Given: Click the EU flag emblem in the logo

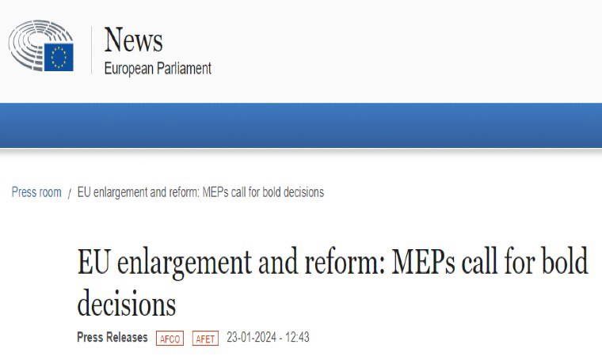Looking at the screenshot, I should pyautogui.click(x=59, y=57).
